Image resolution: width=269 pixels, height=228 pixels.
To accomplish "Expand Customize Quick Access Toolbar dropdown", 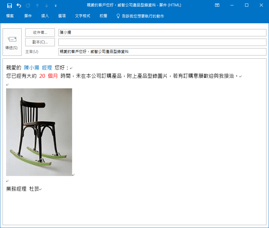I will coord(56,5).
